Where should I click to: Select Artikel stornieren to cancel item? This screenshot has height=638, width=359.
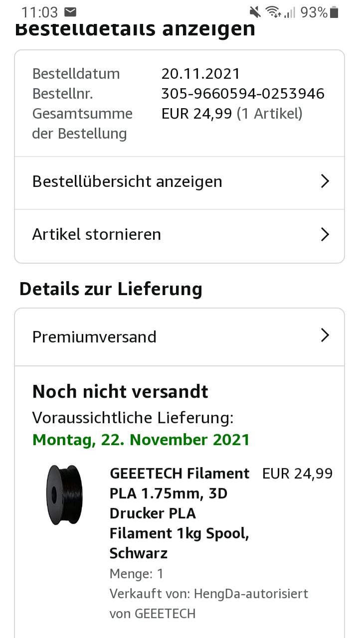point(97,234)
